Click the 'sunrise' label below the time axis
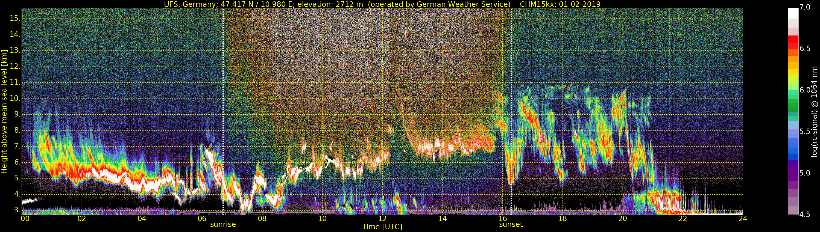Image resolution: width=820 pixels, height=232 pixels. click(223, 224)
